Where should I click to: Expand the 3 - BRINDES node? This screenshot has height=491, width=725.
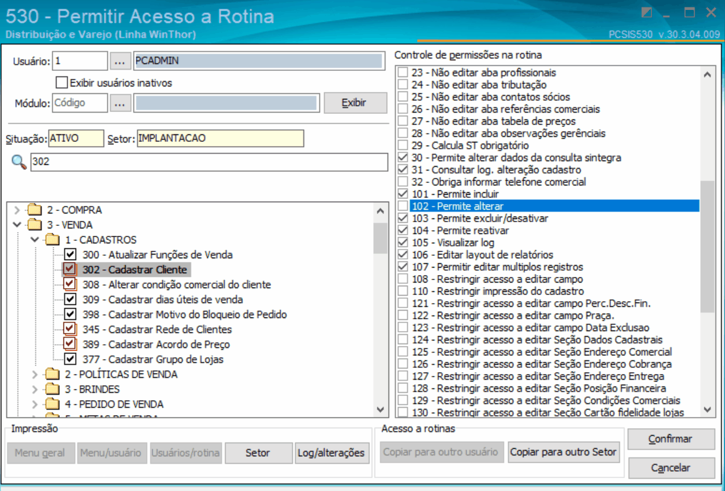click(x=35, y=389)
